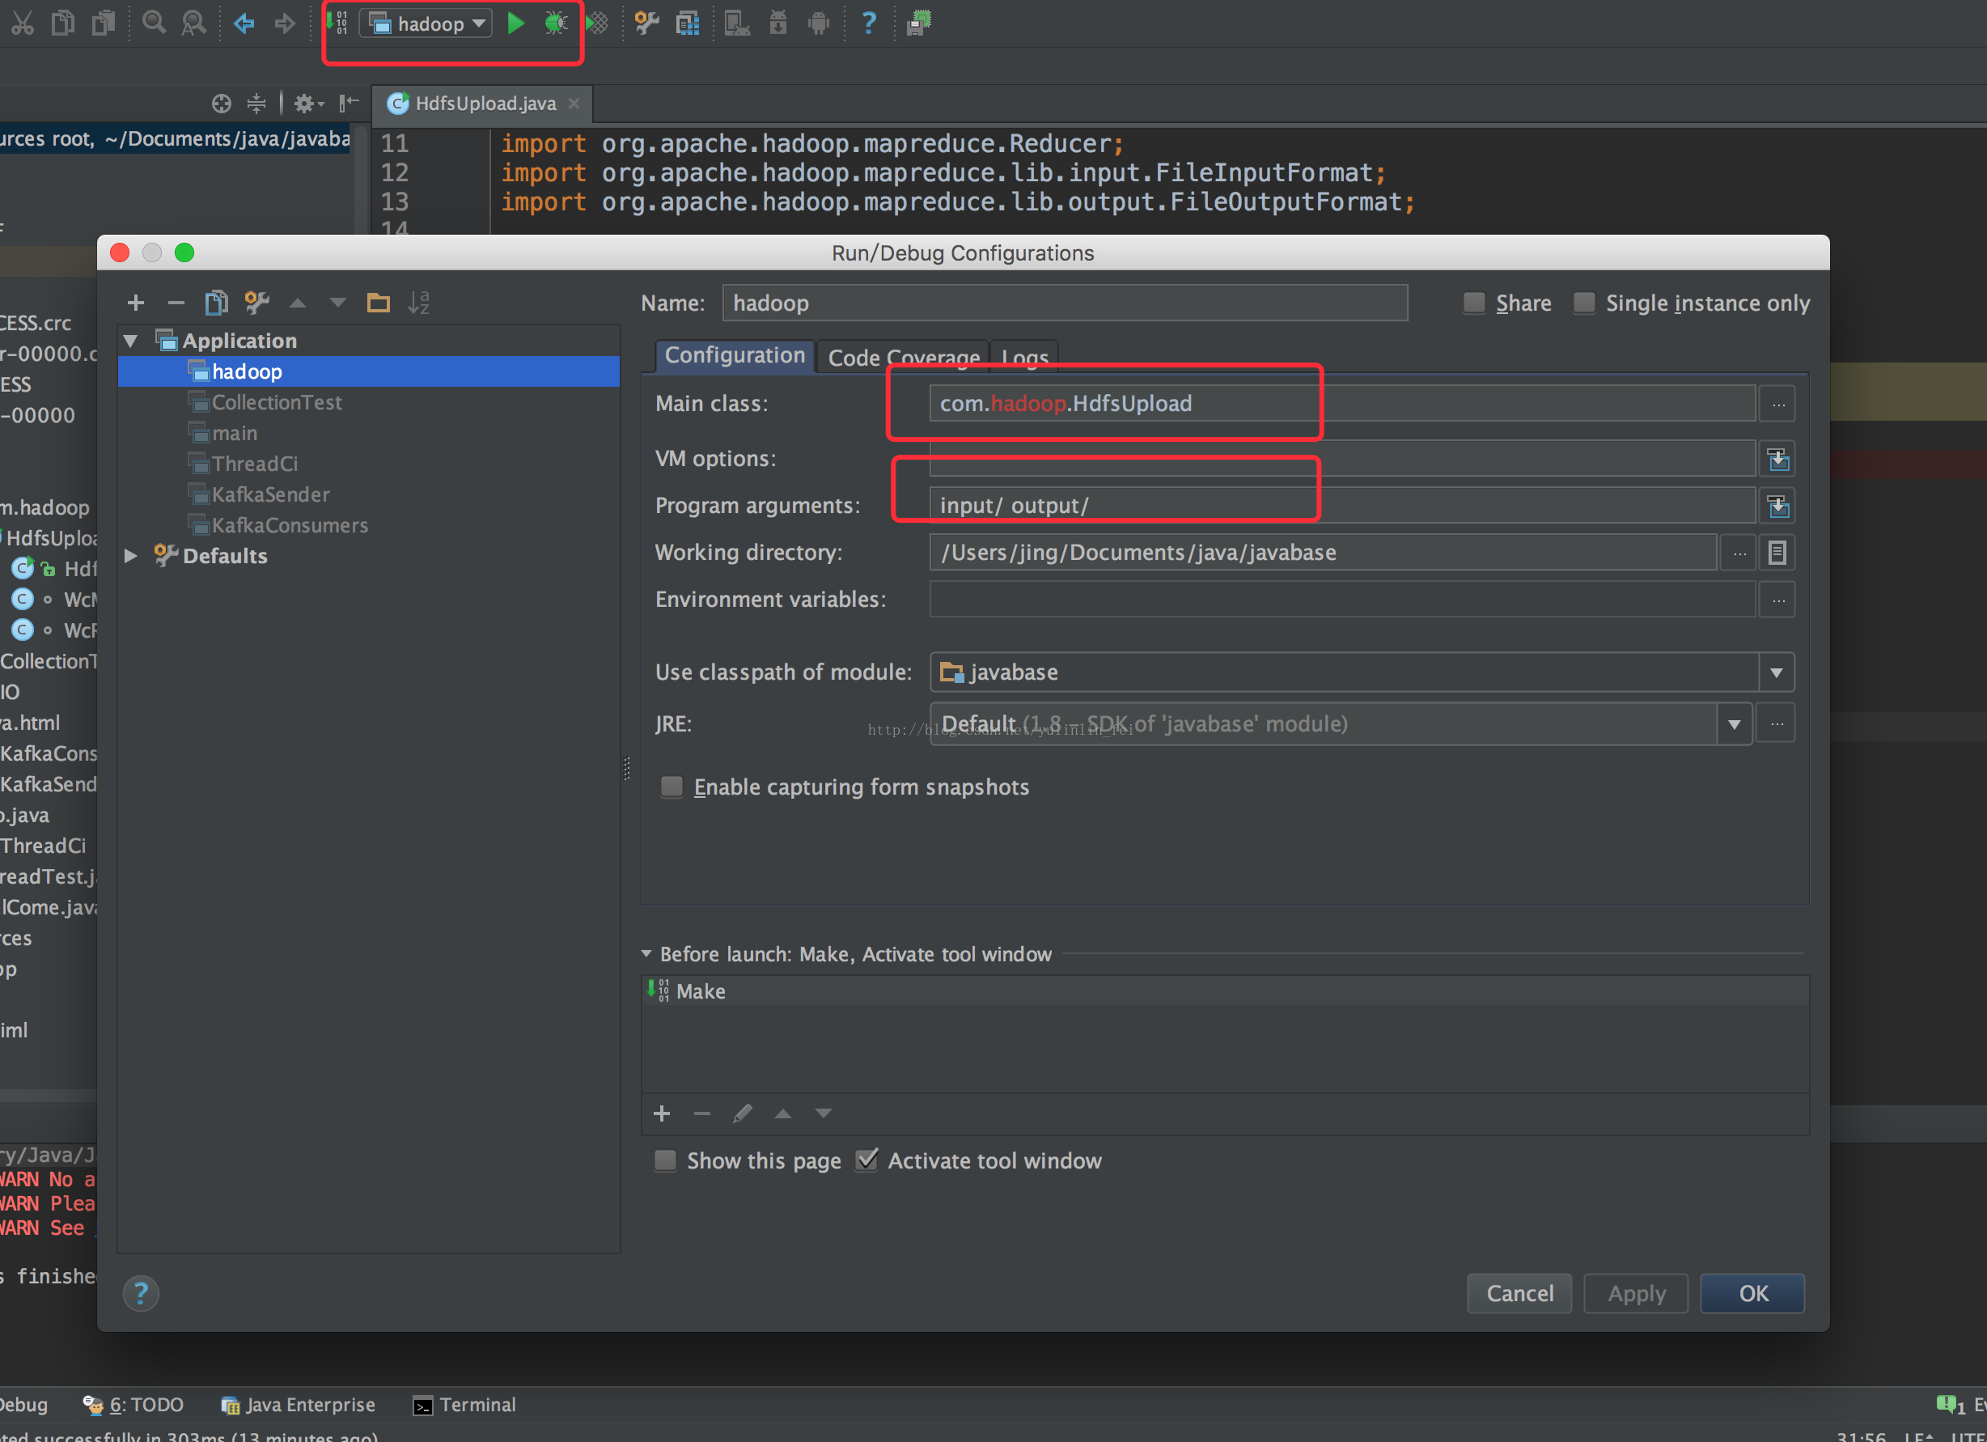This screenshot has width=1987, height=1442.
Task: Open the Java Enterprise tool window
Action: (298, 1406)
